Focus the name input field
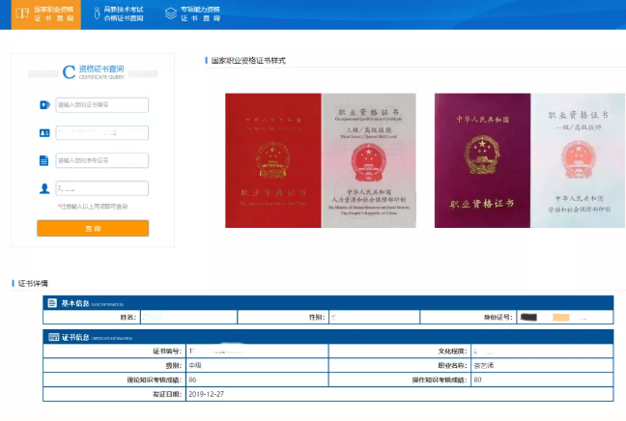Image resolution: width=626 pixels, height=421 pixels. pos(101,188)
